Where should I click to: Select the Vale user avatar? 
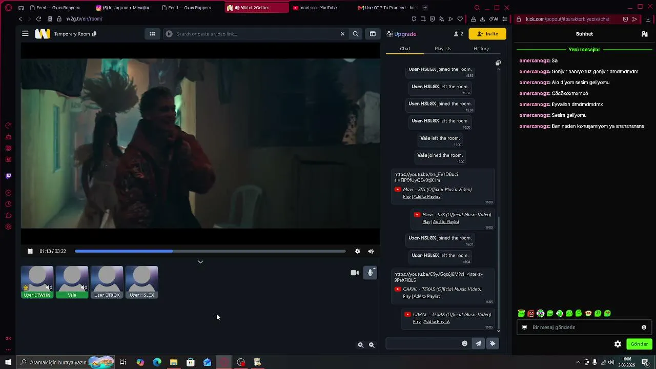click(72, 282)
